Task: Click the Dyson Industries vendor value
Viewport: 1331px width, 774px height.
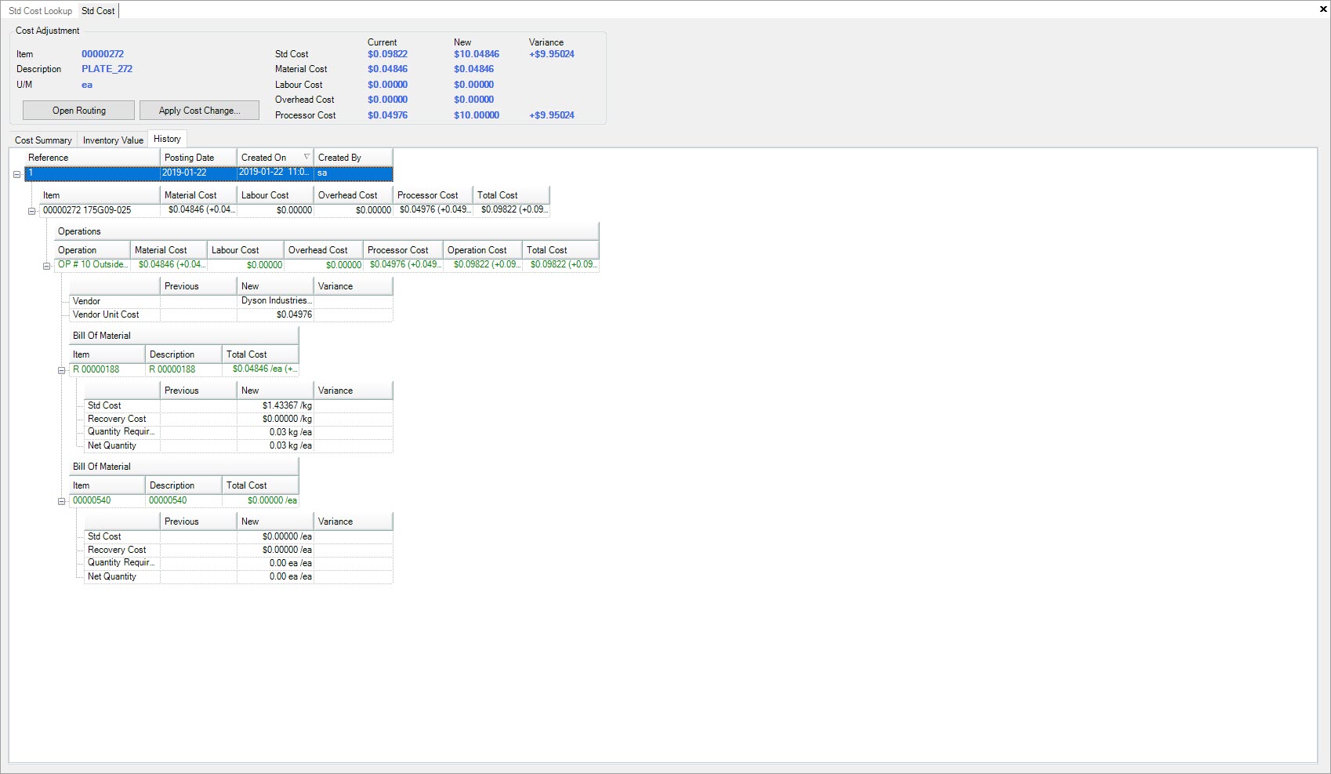Action: pyautogui.click(x=276, y=301)
